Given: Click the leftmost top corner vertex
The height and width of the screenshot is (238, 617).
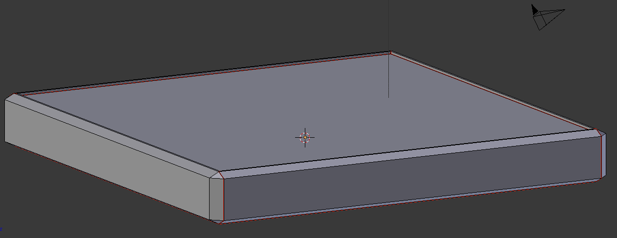Looking at the screenshot, I should click(x=14, y=94).
